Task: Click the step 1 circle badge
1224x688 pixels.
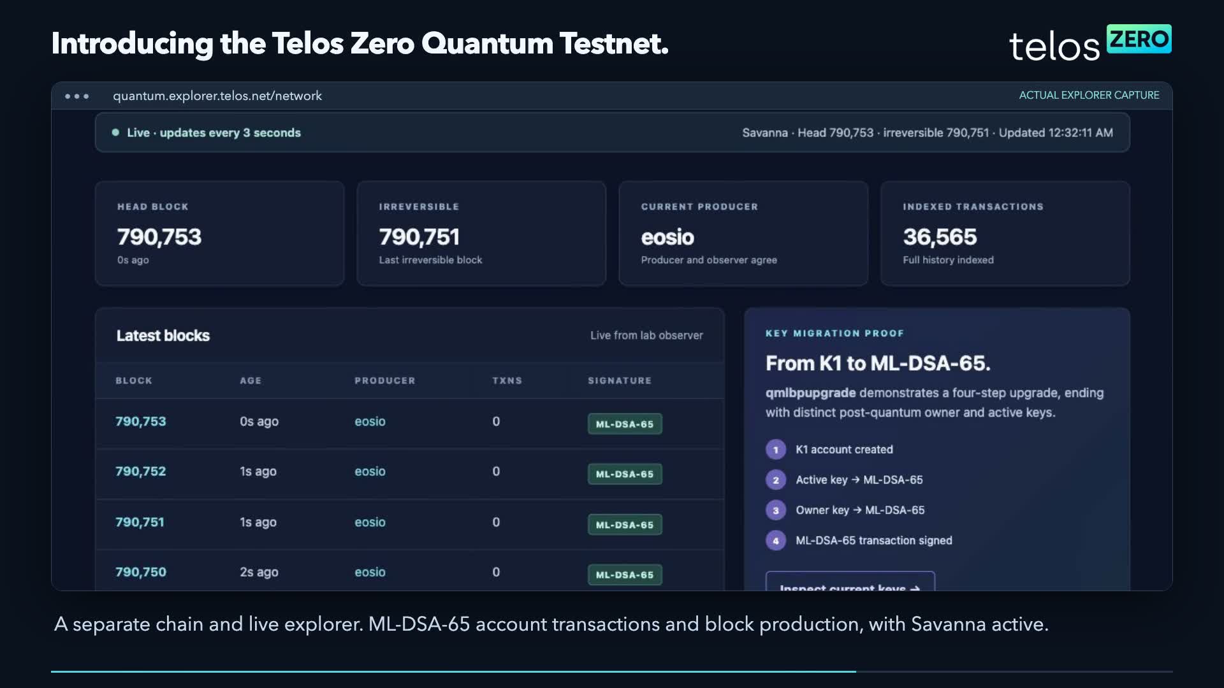Action: pyautogui.click(x=776, y=450)
